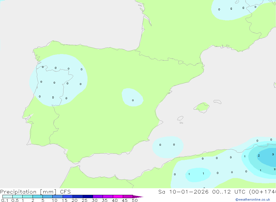Click the "30" legend scale label
Image resolution: width=276 pixels, height=202 pixels.
point(95,200)
